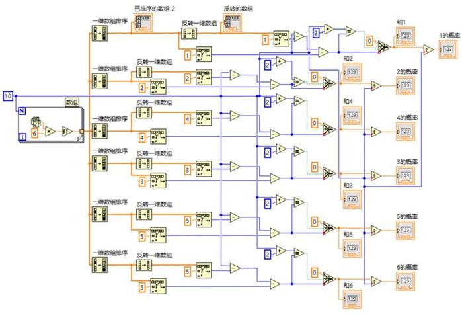Screen dimensions: 462x314
Task: Select the 反转的数组 array indicator
Action: tap(232, 25)
